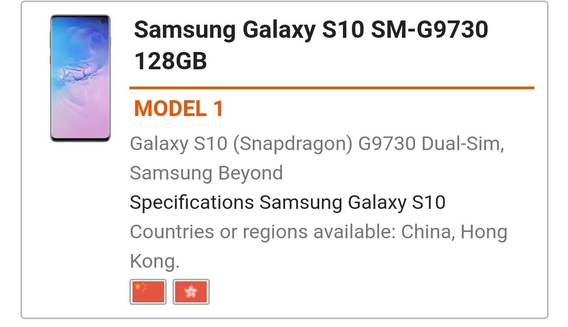Click the bottom bezel of the phone picture

(80, 139)
